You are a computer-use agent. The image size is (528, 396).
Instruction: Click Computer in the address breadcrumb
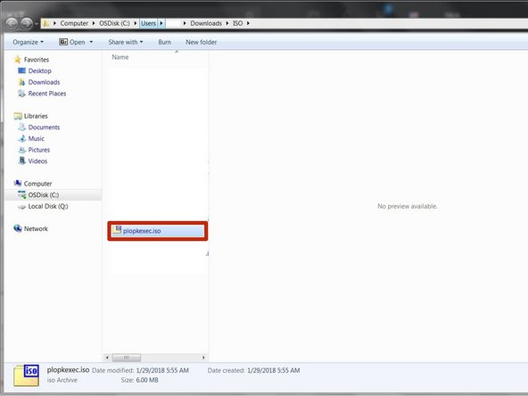click(74, 23)
